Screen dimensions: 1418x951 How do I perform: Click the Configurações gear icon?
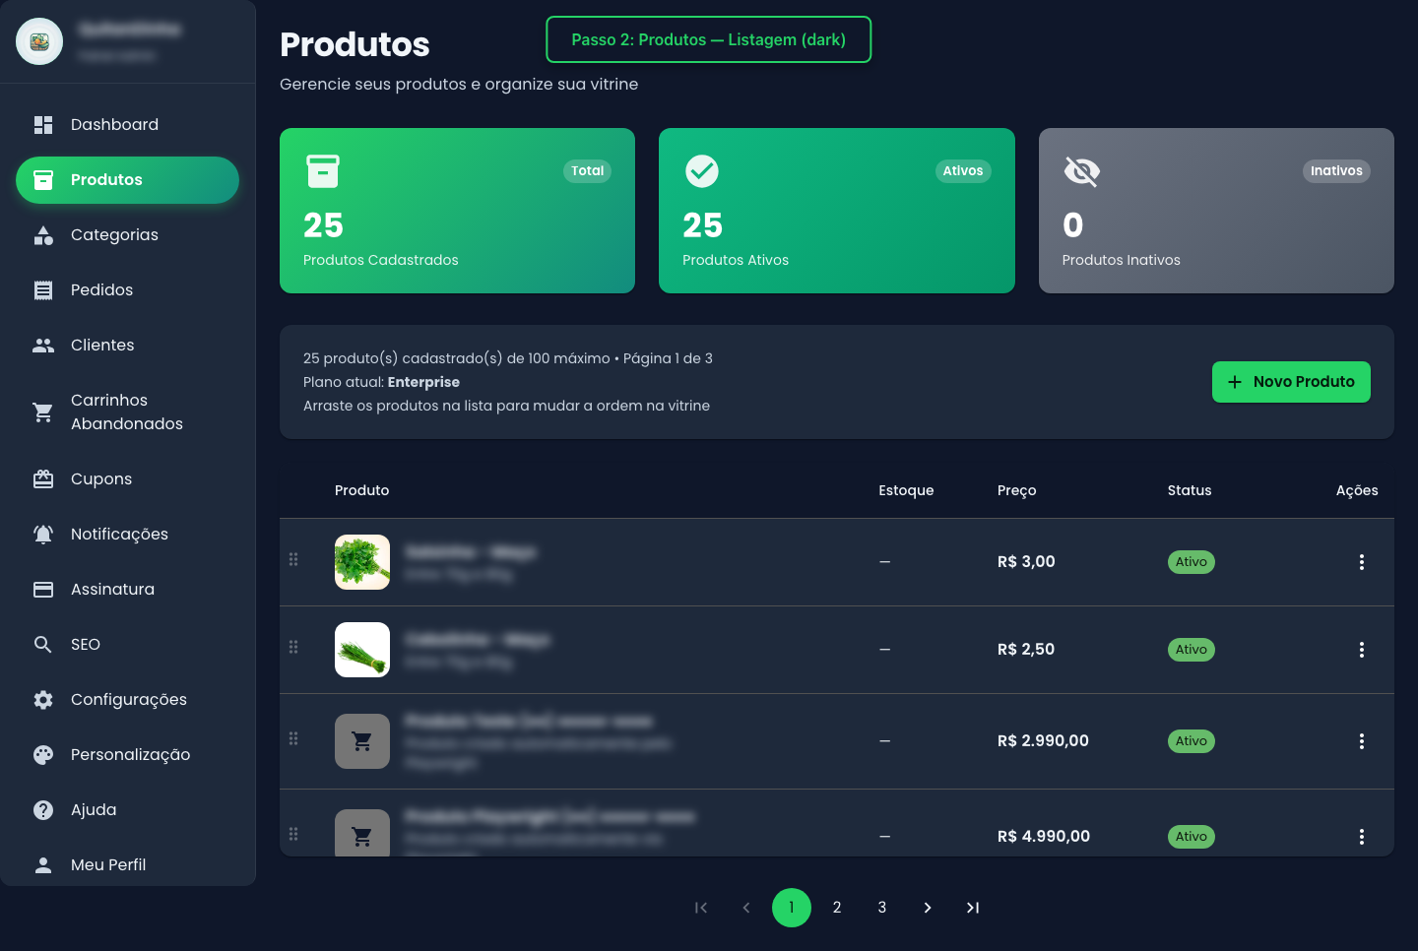(43, 699)
